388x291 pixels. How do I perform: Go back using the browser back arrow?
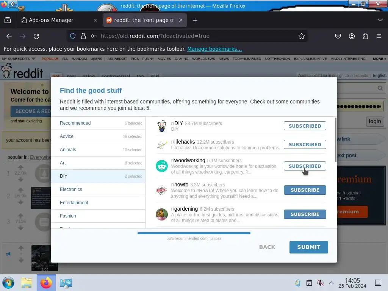click(9, 36)
